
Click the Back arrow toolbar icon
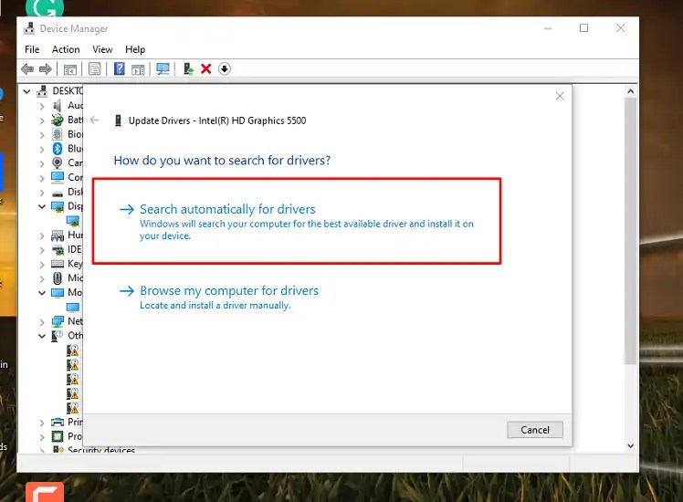[27, 68]
